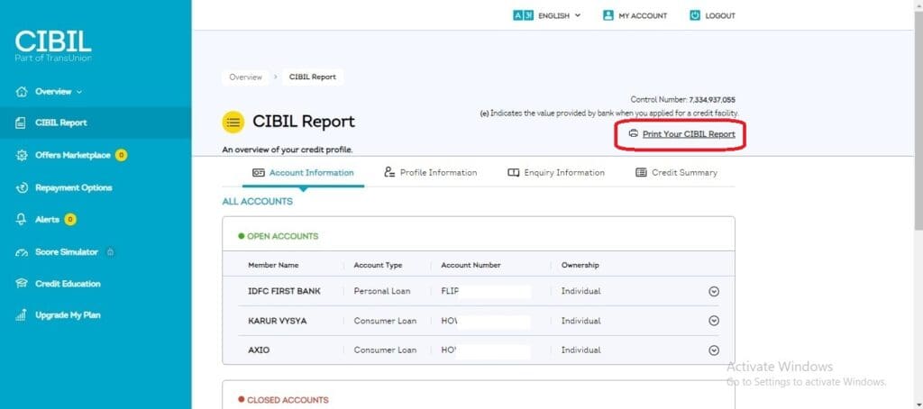The height and width of the screenshot is (409, 923).
Task: Click the Print Your CIBIL Report link
Action: point(689,134)
